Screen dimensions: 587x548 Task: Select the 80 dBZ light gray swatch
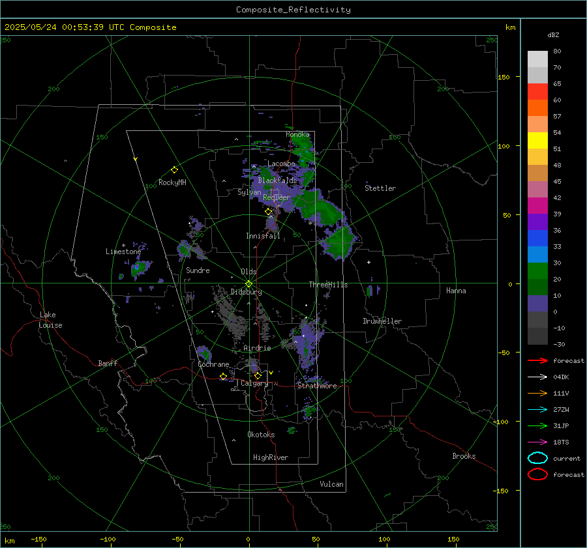537,59
